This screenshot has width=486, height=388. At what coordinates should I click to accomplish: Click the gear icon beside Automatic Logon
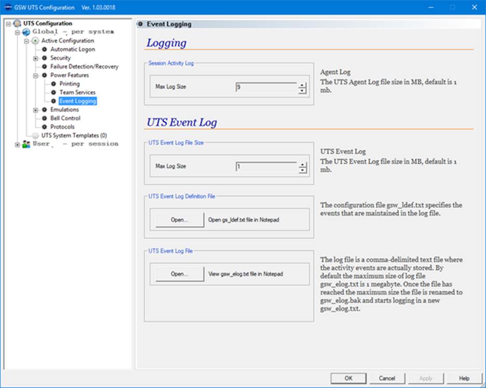(44, 49)
